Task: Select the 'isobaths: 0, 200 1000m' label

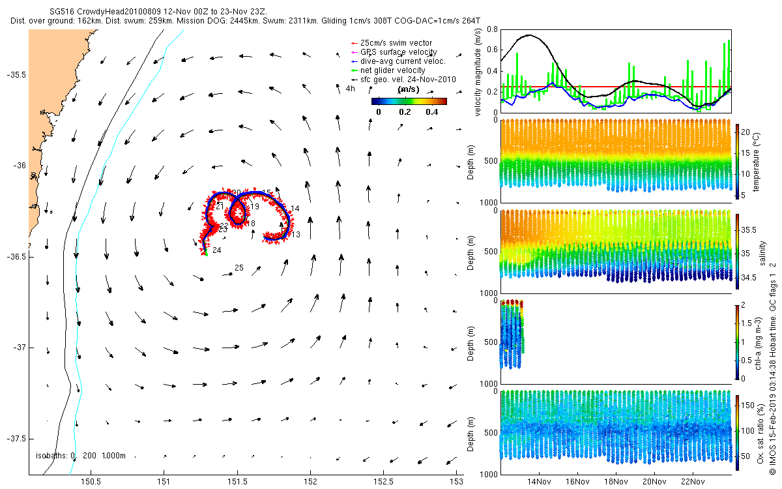Action: click(x=81, y=456)
